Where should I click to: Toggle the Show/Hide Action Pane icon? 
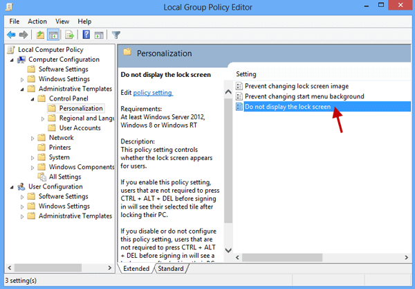point(99,35)
